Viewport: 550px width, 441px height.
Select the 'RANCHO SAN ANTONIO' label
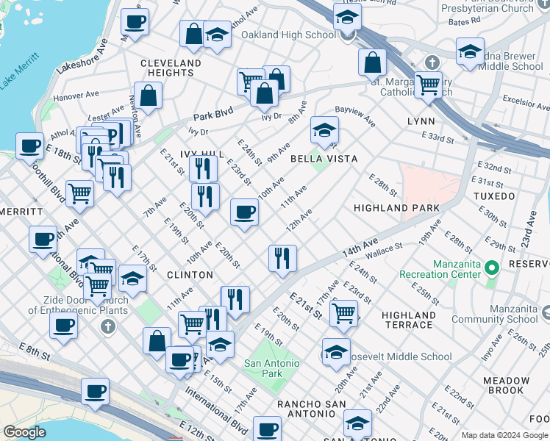(x=312, y=409)
